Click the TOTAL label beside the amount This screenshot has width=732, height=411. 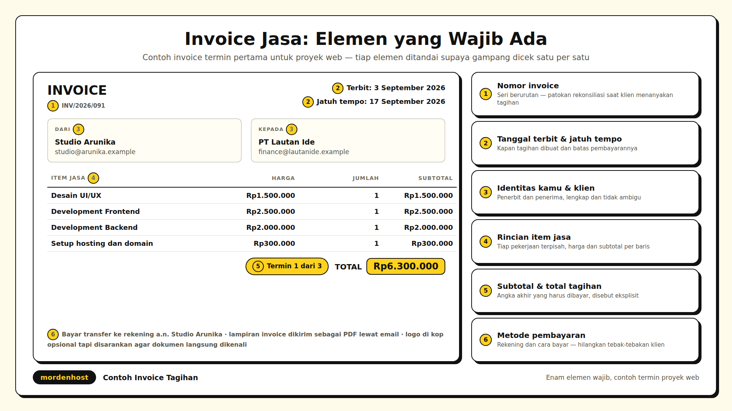tap(348, 267)
